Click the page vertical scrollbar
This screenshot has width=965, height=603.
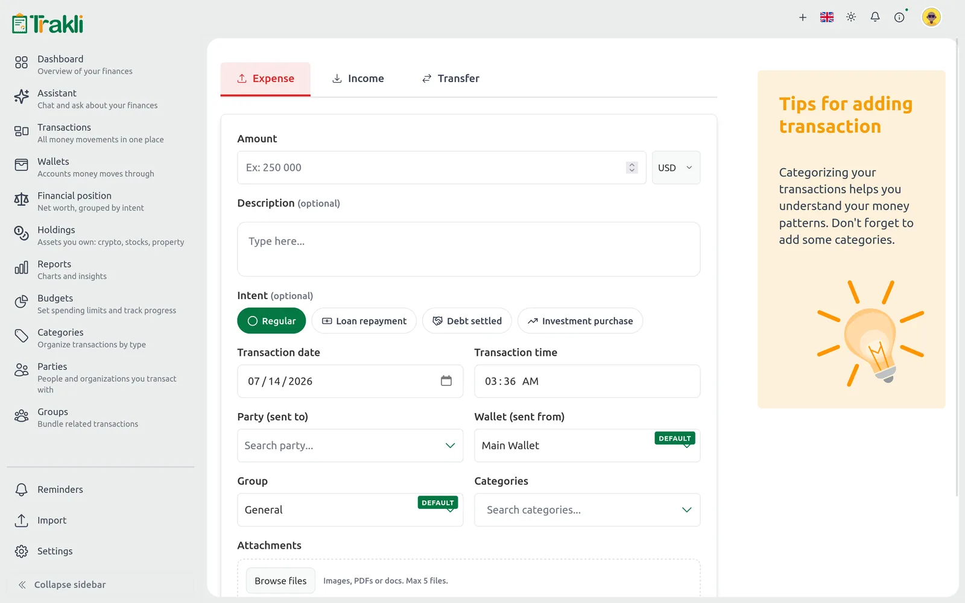(956, 268)
